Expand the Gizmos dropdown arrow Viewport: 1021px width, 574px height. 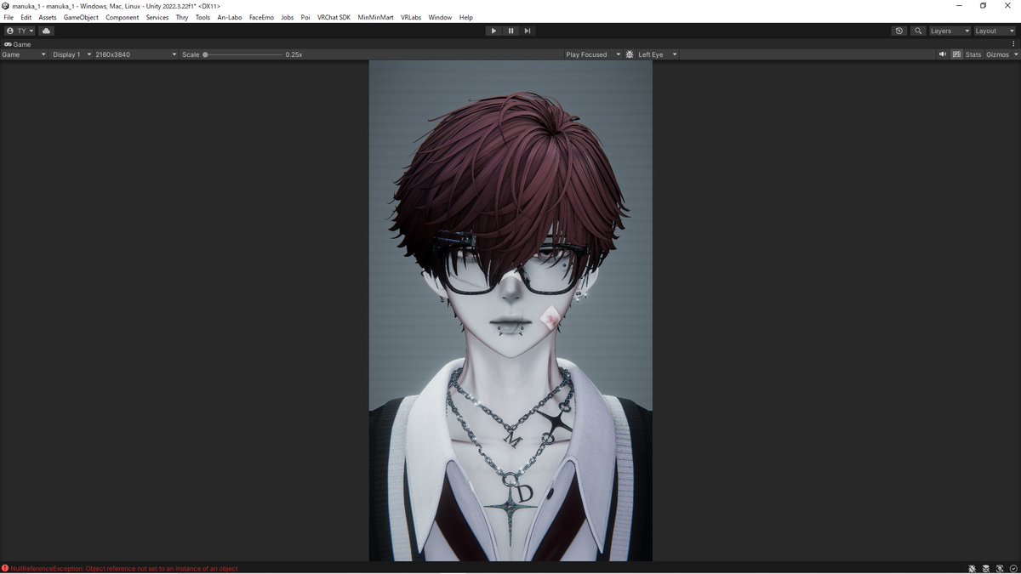pos(1014,54)
